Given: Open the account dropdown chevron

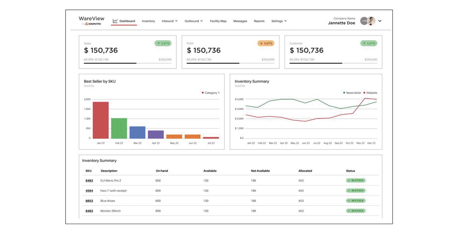Looking at the screenshot, I should tap(380, 21).
